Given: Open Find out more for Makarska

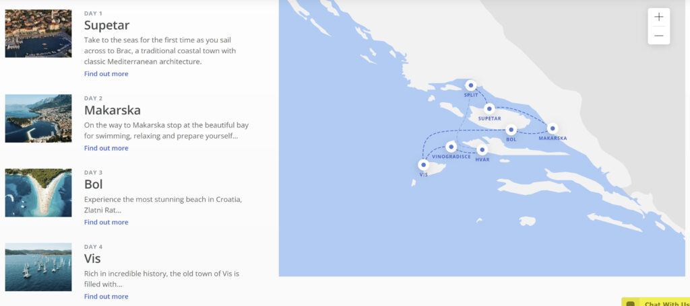Looking at the screenshot, I should tap(106, 148).
